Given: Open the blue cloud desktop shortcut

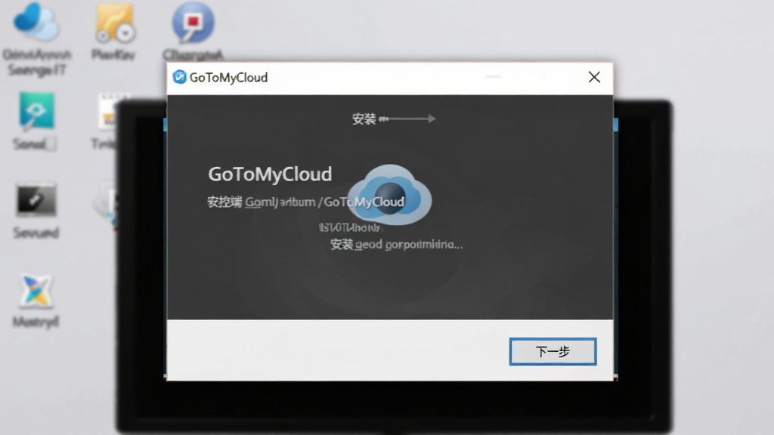Looking at the screenshot, I should point(36,22).
